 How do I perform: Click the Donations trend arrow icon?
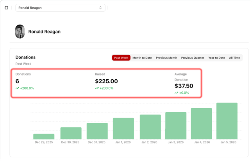click(17, 88)
